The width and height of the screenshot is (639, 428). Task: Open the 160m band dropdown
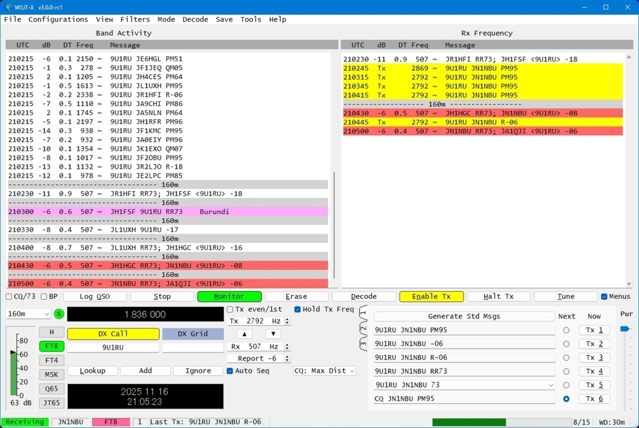pos(29,314)
